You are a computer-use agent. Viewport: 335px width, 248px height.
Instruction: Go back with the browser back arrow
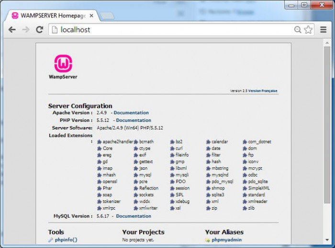[12, 30]
